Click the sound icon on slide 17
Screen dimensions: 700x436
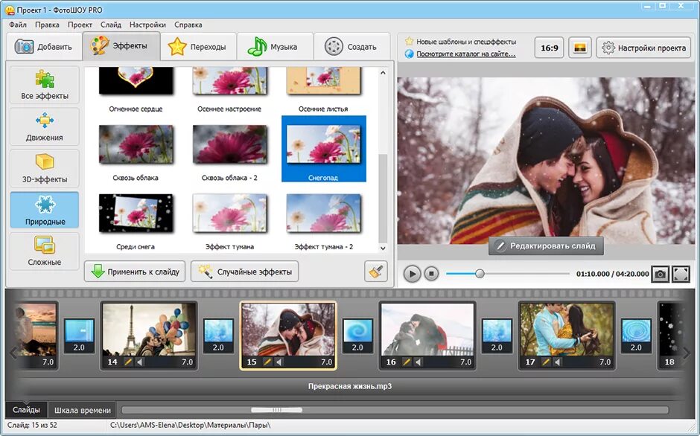coord(558,362)
